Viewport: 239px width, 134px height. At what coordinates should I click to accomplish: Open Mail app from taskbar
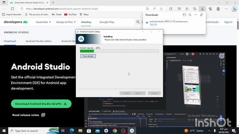click(x=97, y=131)
